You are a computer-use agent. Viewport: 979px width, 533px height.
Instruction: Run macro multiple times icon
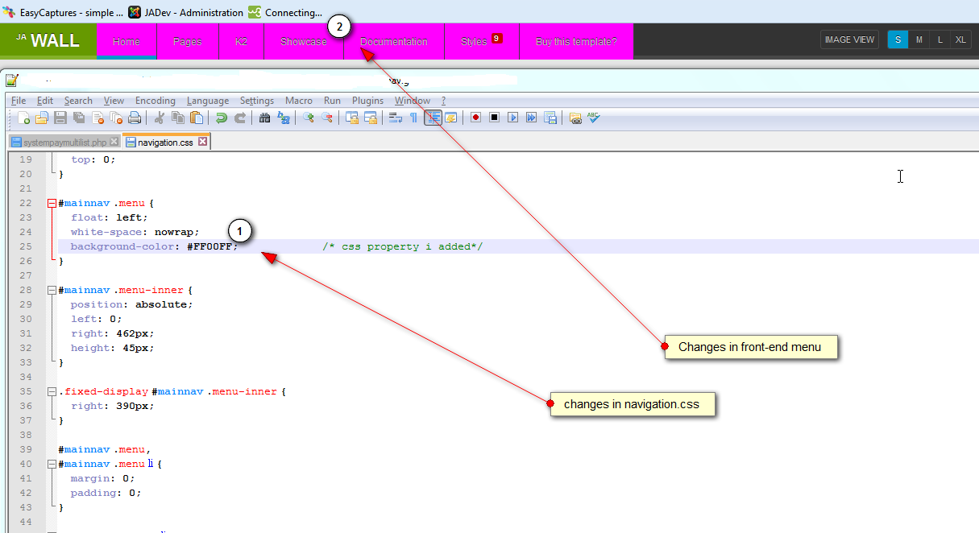pos(532,118)
